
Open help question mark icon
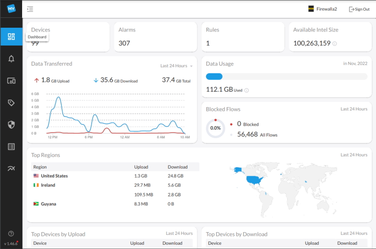(x=11, y=233)
